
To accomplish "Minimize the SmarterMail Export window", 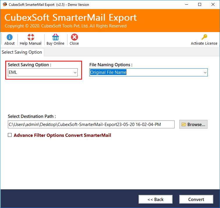I will 187,4.
